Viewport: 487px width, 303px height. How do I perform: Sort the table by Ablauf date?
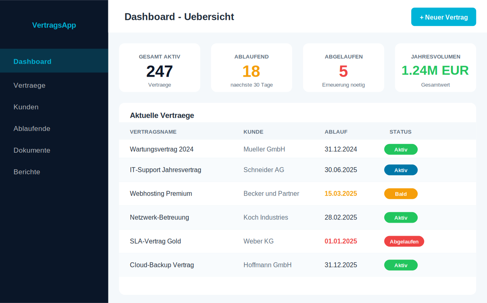pos(336,132)
